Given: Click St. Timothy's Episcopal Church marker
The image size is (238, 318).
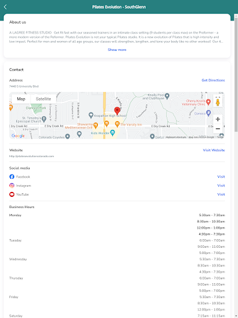Looking at the screenshot, I should pyautogui.click(x=44, y=119).
